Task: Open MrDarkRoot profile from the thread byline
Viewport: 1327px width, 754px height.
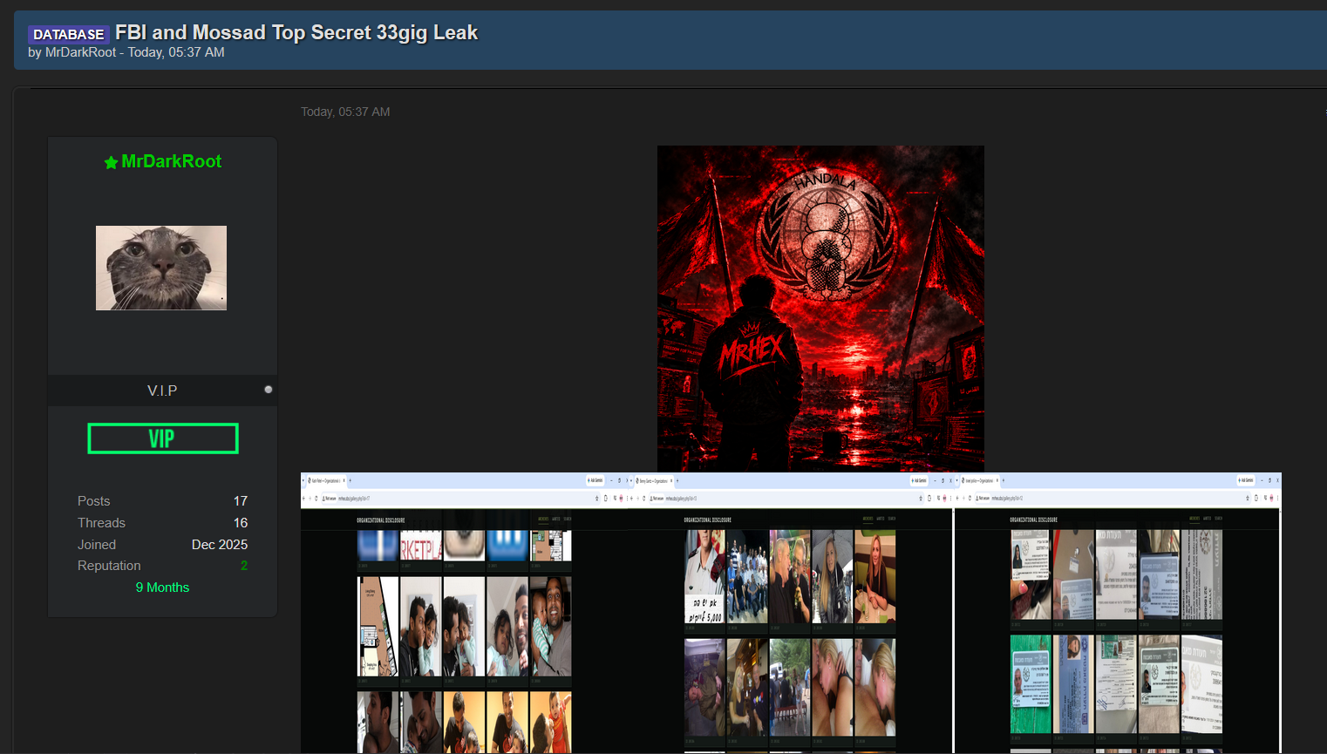Action: pos(80,52)
